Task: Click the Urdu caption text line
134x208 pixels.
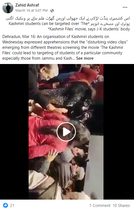Action: (68, 18)
